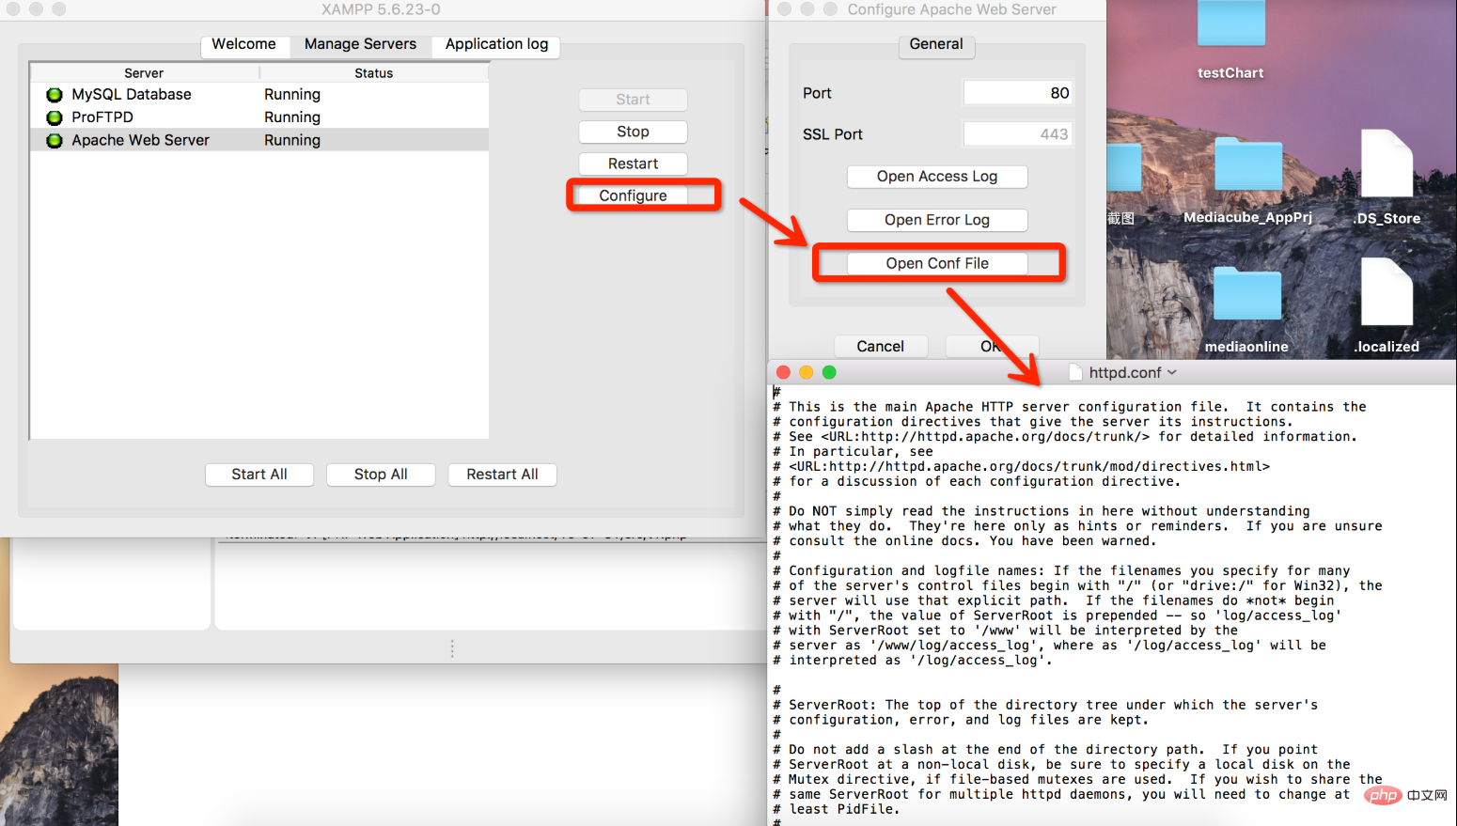The image size is (1457, 826).
Task: Open the Application log tab
Action: 496,44
